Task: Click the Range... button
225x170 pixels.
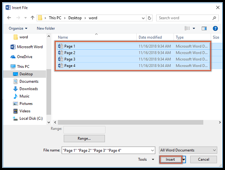Action: coord(84,138)
